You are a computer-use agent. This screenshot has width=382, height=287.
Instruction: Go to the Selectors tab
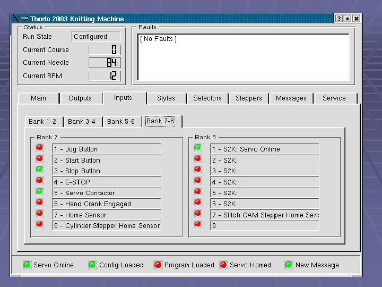[207, 98]
